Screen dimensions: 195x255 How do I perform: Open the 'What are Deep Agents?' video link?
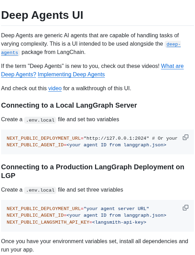pos(172,66)
